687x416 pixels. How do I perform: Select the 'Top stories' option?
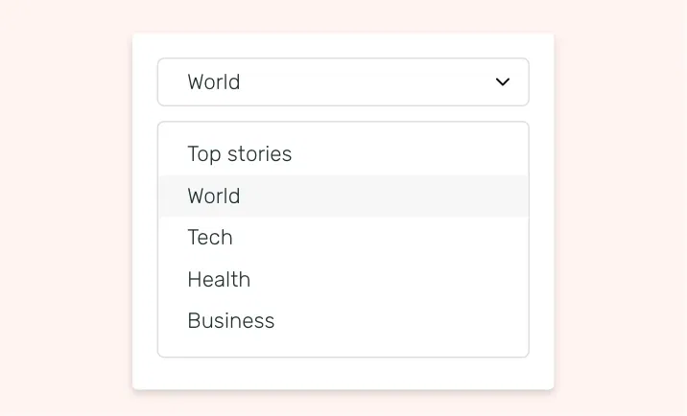click(x=240, y=154)
